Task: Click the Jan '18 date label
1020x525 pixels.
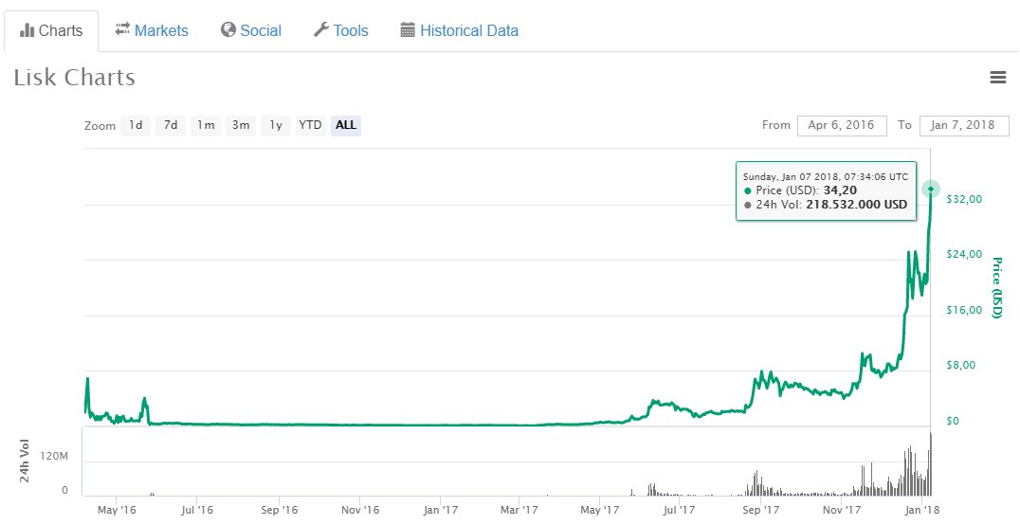Action: click(x=923, y=510)
